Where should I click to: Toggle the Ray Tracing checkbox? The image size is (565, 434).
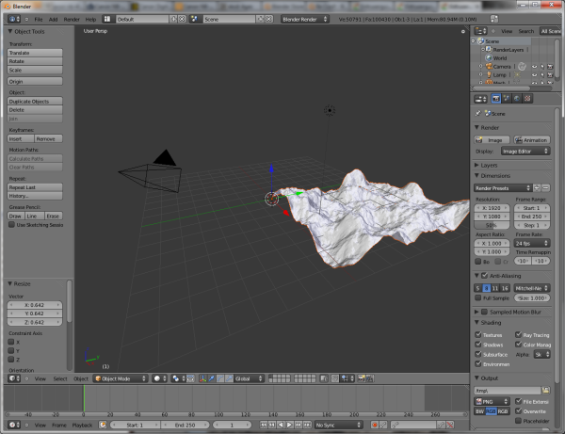tap(518, 334)
